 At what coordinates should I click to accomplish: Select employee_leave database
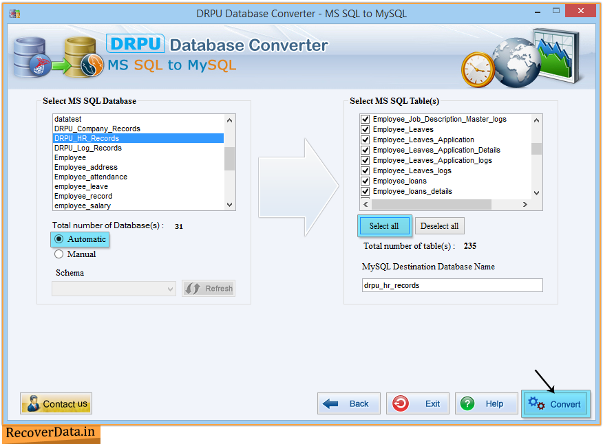[138, 186]
